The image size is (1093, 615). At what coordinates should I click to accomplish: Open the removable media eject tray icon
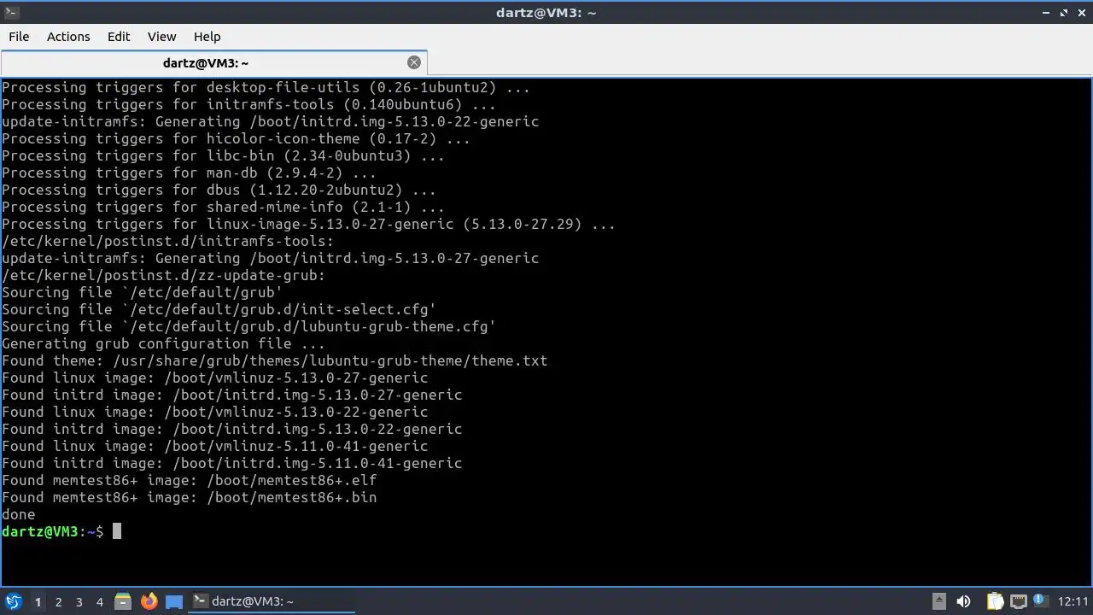click(x=938, y=601)
